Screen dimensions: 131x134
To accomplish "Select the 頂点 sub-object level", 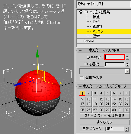I will [x=96, y=17].
